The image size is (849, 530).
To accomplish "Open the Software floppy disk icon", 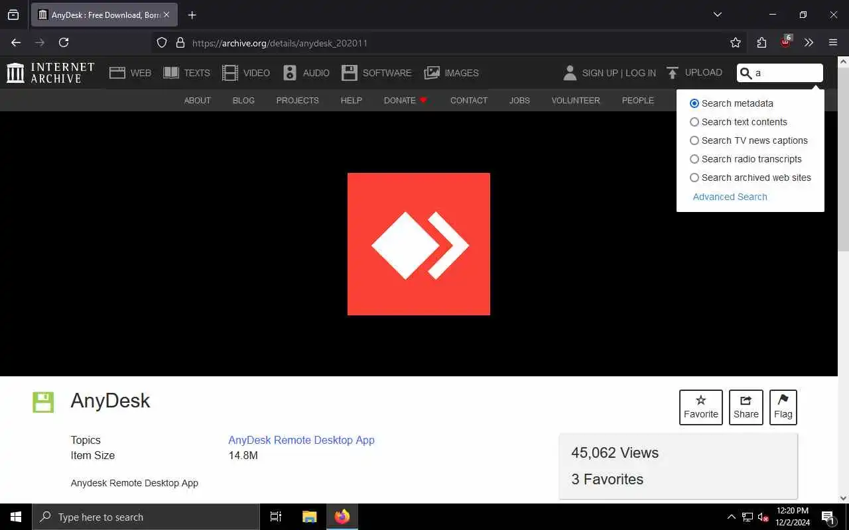I will point(350,73).
